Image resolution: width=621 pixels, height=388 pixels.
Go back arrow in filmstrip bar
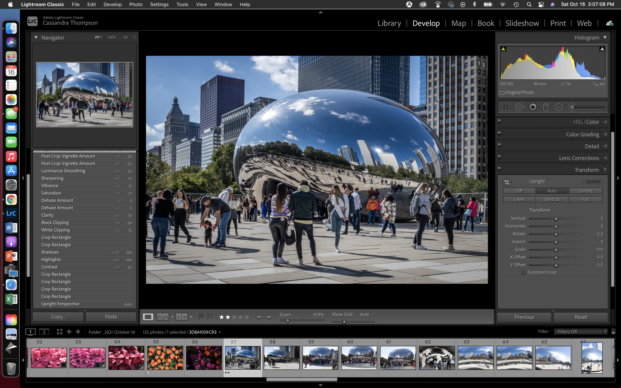coord(69,332)
